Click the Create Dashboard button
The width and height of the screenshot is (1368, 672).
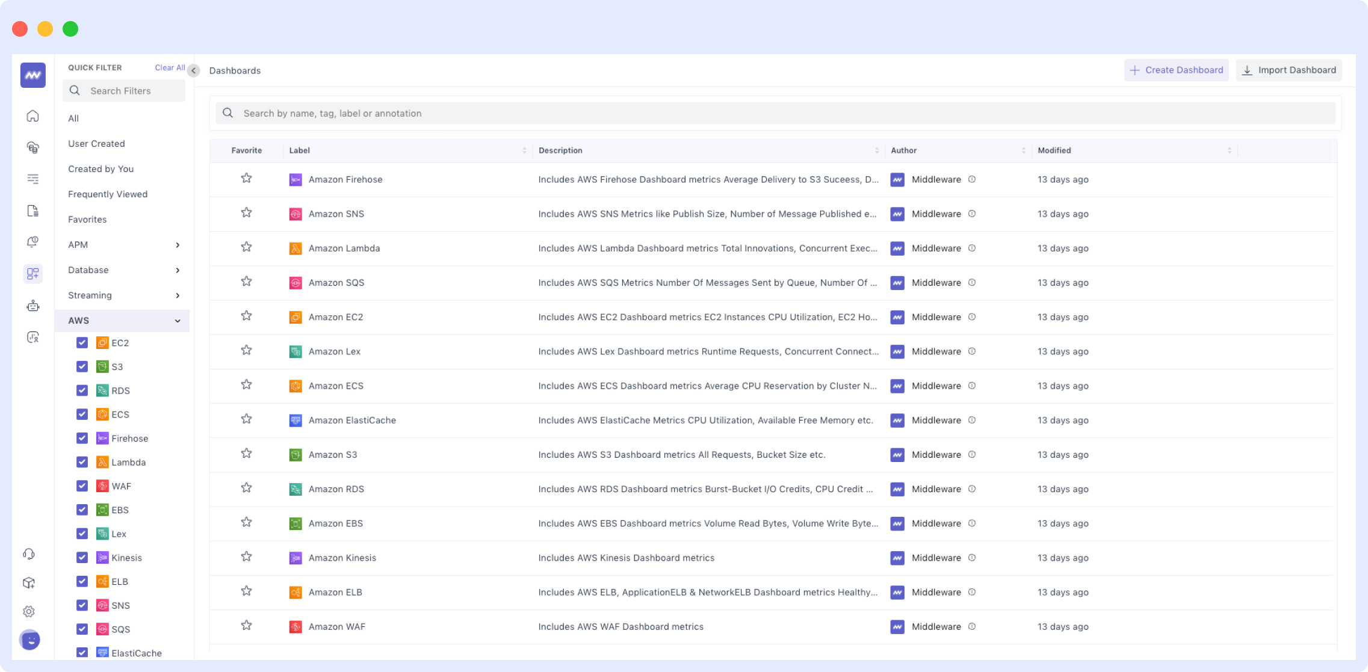click(1176, 70)
